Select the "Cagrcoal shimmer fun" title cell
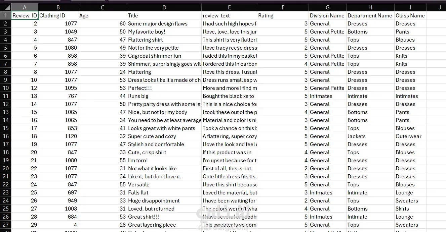The width and height of the screenshot is (446, 232). coord(164,56)
